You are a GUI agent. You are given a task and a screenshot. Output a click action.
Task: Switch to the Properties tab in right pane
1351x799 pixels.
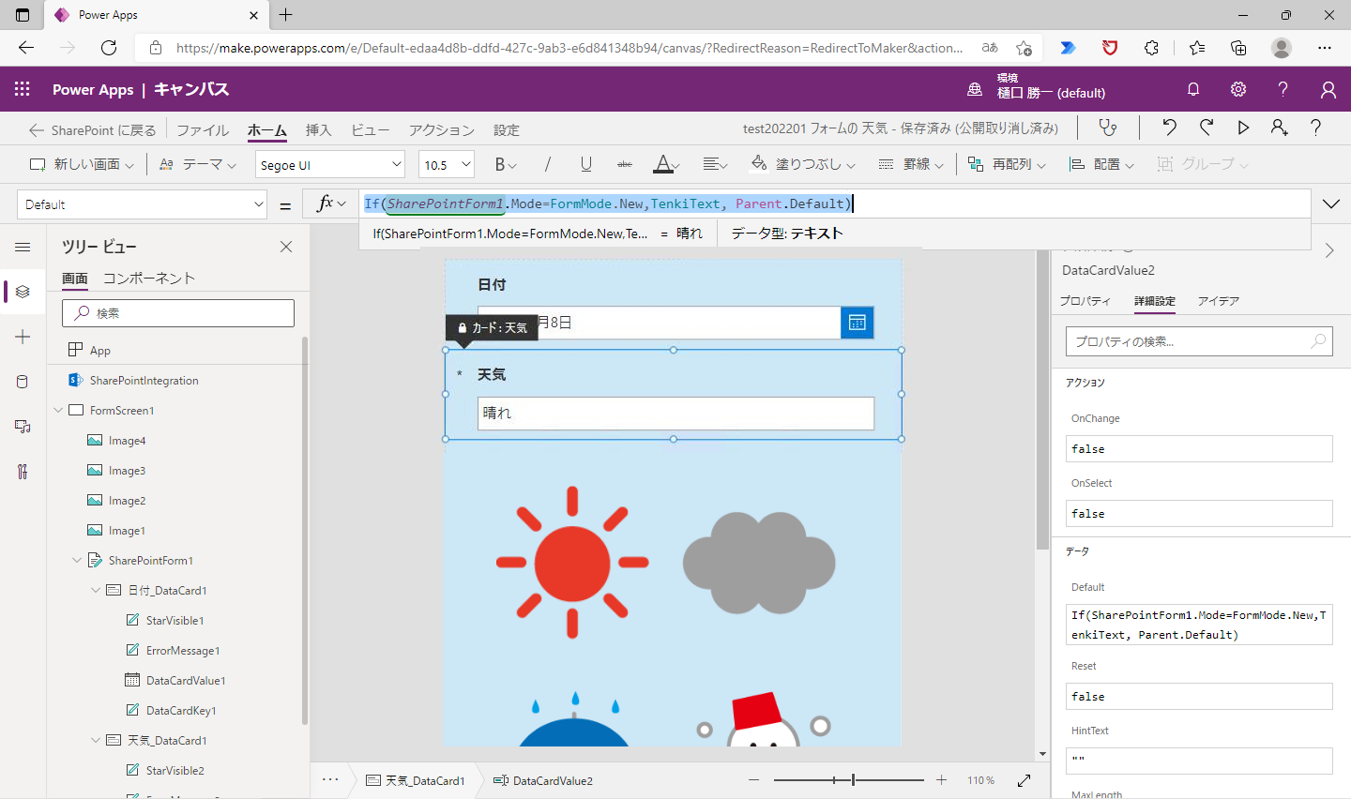[1085, 301]
